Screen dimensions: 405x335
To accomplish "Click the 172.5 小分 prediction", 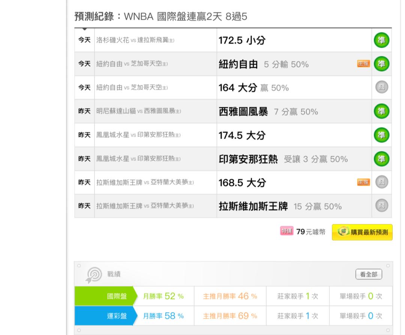I will [242, 40].
